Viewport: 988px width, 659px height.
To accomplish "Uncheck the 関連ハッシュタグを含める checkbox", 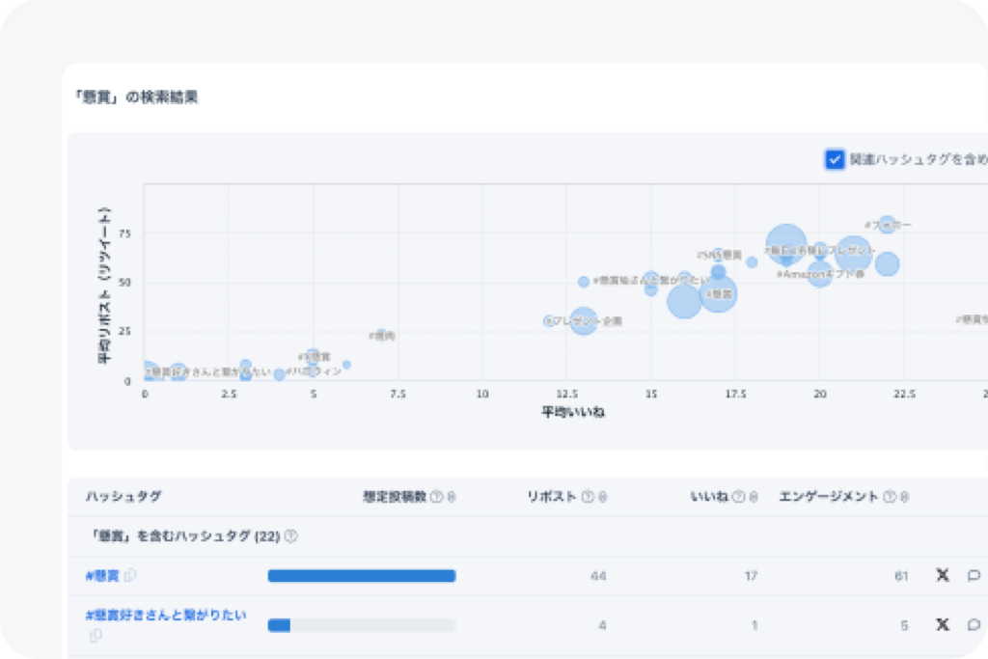I will tap(835, 159).
